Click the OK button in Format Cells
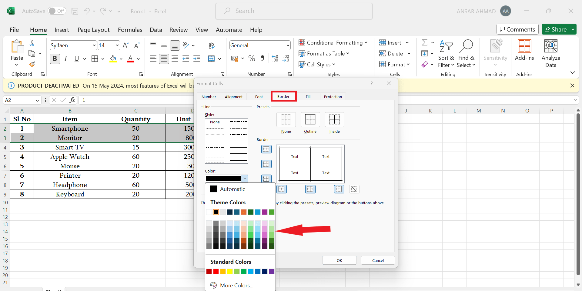 click(x=339, y=260)
